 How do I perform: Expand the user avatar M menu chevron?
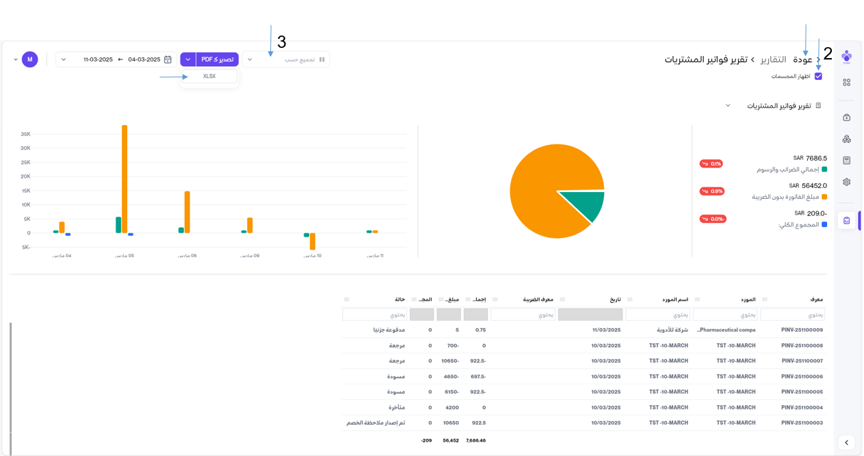(16, 60)
